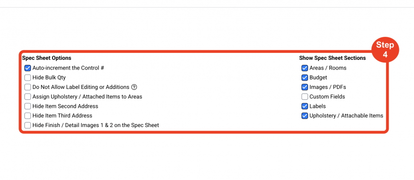Screen dimensions: 414x180
Task: Open the Label Editing help question-mark icon
Action: click(x=134, y=87)
